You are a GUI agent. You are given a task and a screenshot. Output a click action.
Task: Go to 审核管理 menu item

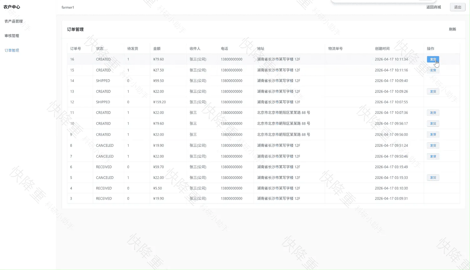12,36
